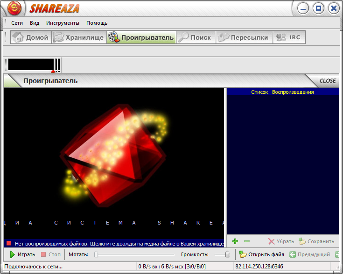
Task: Click the transfers icon on Пересылки
Action: click(x=224, y=37)
